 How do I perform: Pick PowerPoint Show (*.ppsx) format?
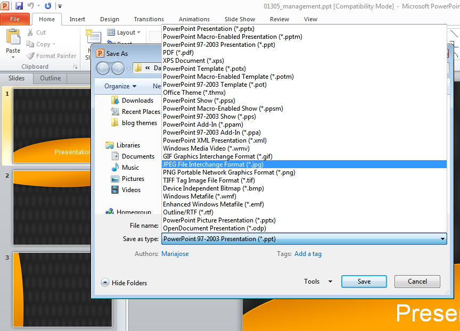point(304,101)
